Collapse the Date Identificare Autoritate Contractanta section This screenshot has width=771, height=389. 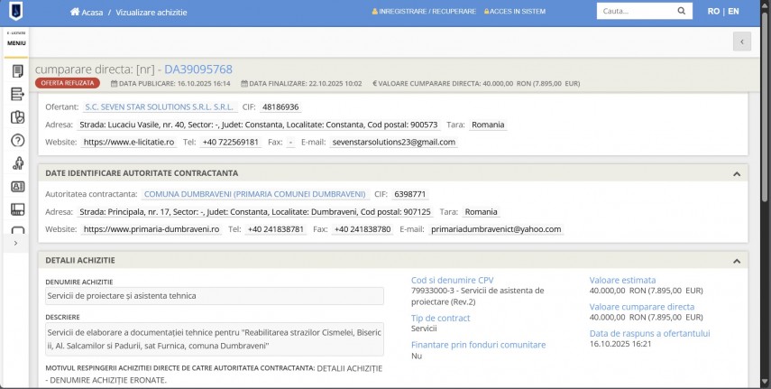click(x=736, y=173)
